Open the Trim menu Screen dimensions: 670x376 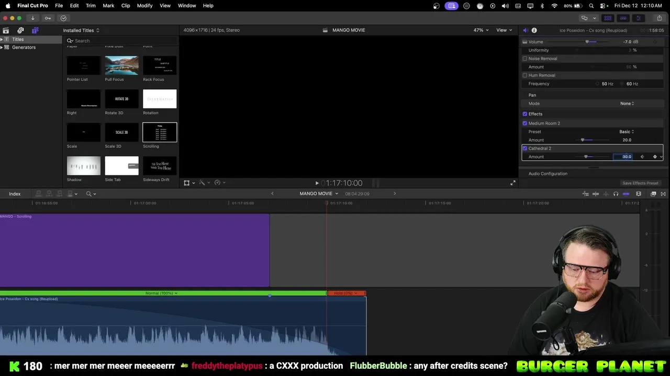coord(91,6)
